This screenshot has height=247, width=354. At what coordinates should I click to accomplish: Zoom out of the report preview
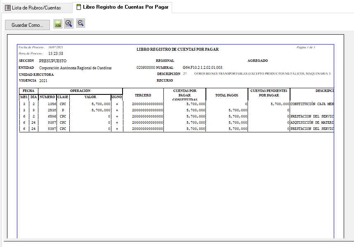coord(80,24)
